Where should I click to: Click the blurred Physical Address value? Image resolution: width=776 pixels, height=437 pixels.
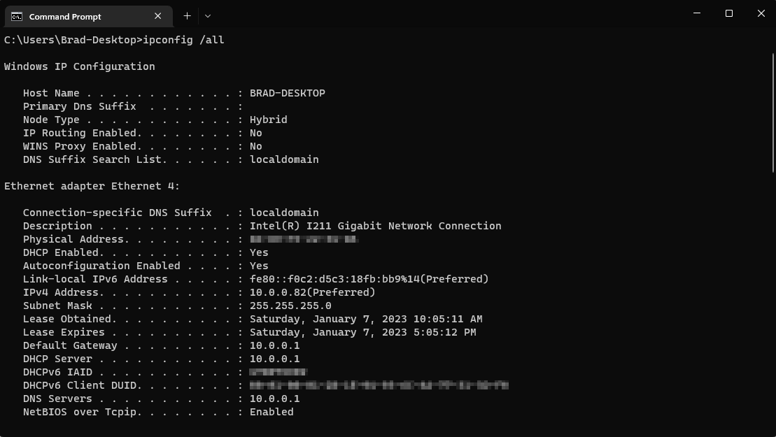[x=304, y=239]
